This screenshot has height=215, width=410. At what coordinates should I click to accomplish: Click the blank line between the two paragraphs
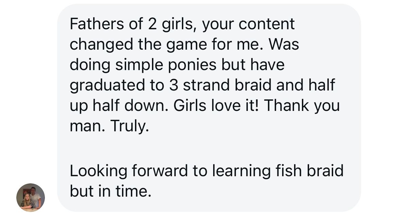coord(209,149)
